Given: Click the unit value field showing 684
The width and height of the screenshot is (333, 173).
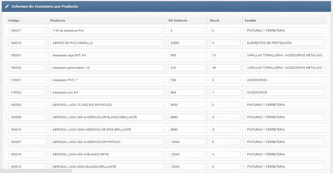Looking at the screenshot, I should [186, 92].
